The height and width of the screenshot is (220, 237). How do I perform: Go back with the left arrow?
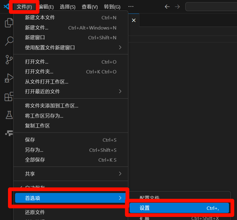(x=167, y=7)
